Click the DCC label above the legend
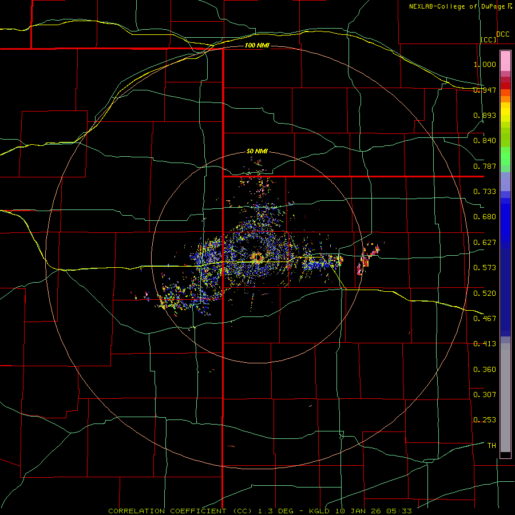 (503, 34)
